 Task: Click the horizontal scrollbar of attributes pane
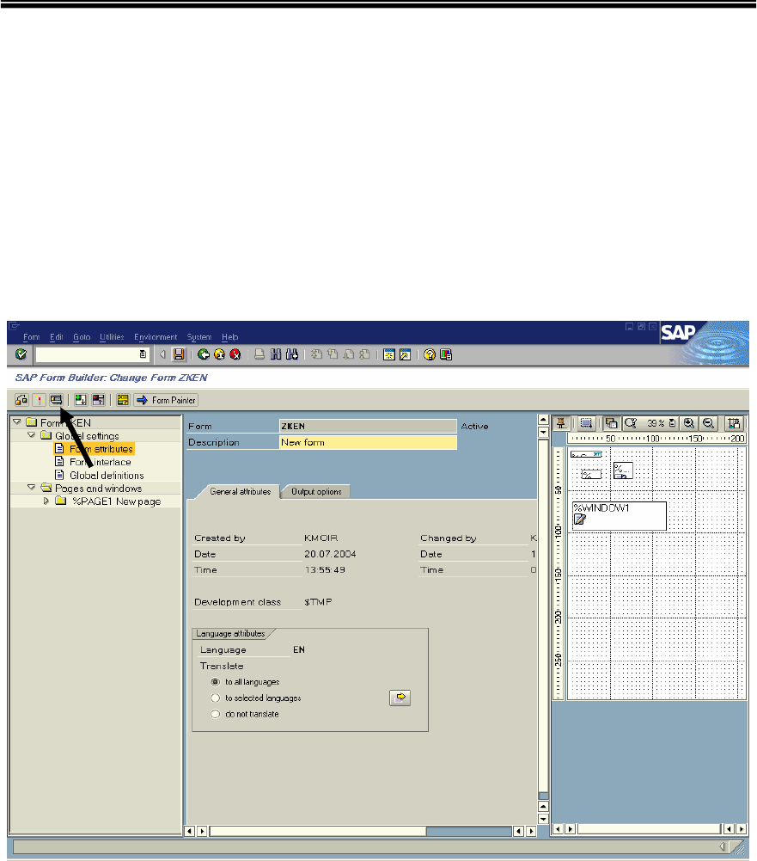pyautogui.click(x=318, y=832)
